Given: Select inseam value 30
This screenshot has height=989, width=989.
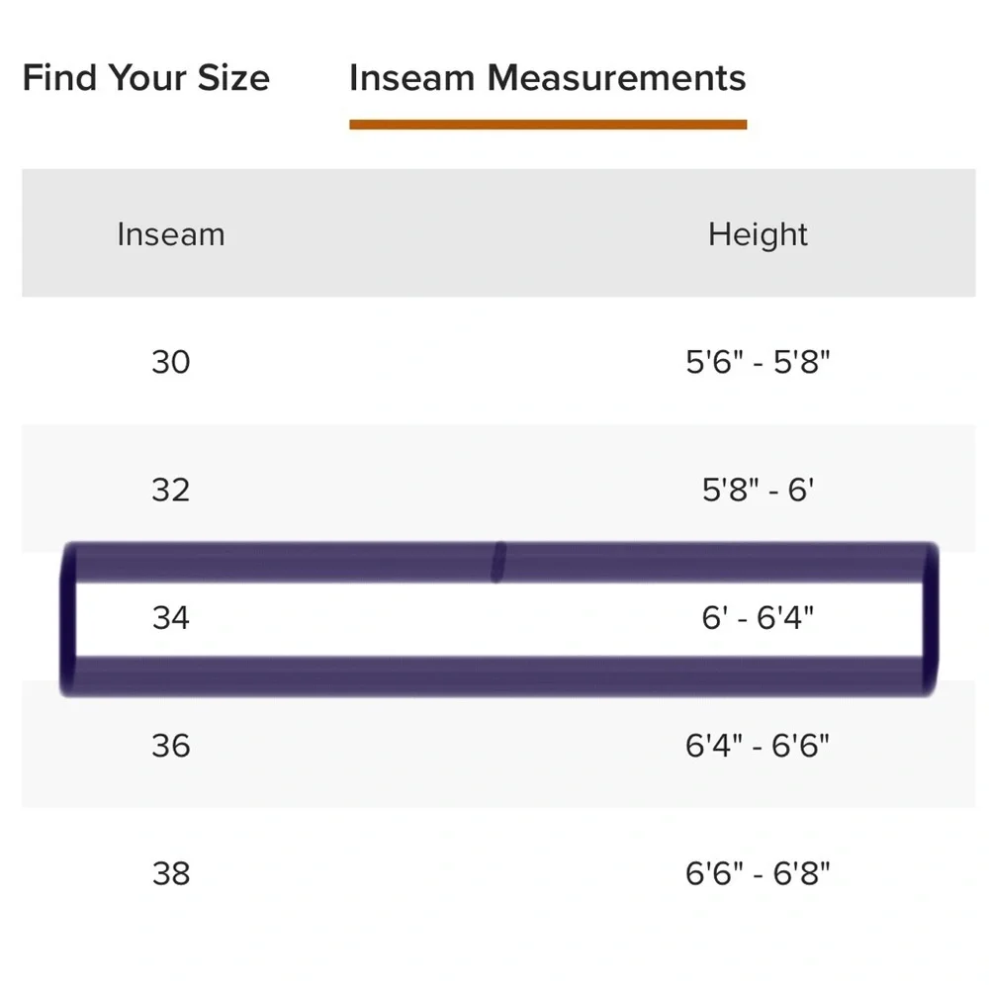Looking at the screenshot, I should click(171, 362).
